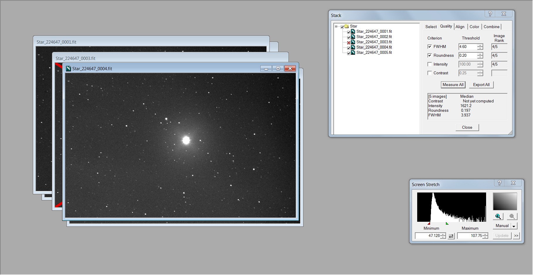Uncheck Star_224647_0005.fit in the tree
The width and height of the screenshot is (533, 275).
349,53
